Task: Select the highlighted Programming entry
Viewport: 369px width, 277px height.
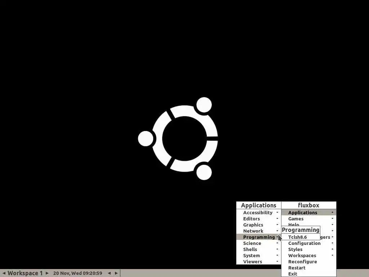Action: coord(259,237)
